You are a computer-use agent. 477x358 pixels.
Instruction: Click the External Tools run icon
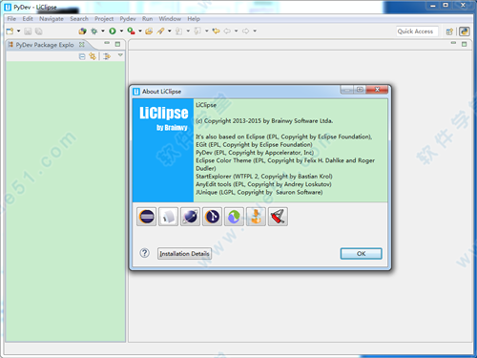click(x=131, y=31)
